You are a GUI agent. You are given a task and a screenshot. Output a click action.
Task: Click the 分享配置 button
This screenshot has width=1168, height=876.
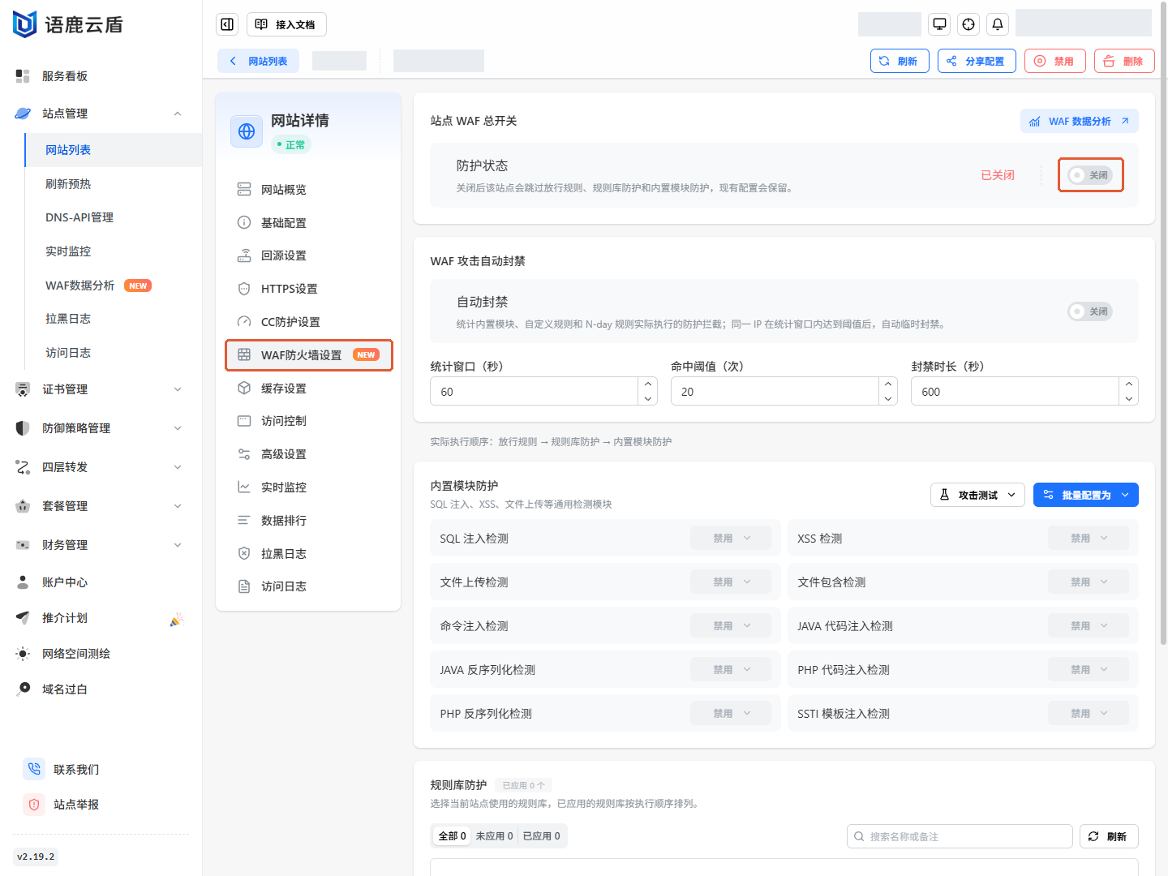click(977, 61)
